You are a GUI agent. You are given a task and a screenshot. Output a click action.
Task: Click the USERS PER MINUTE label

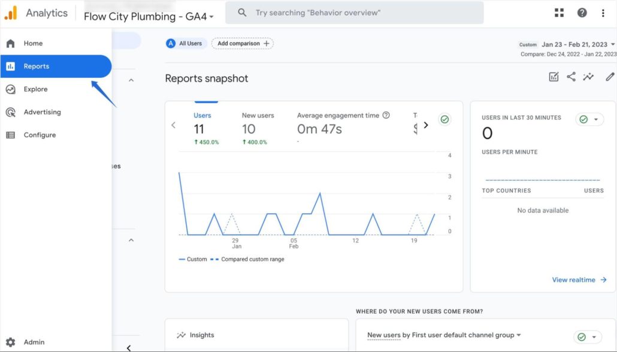(x=510, y=152)
